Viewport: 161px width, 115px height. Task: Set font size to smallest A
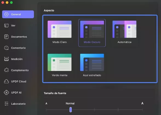click(47, 104)
